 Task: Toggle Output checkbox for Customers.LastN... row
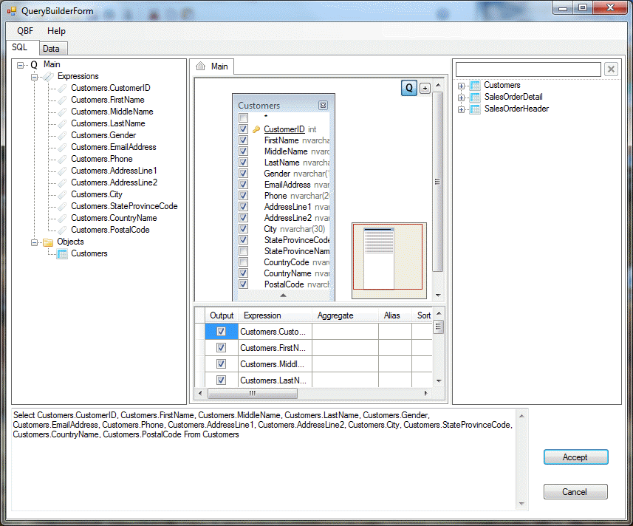tap(221, 380)
